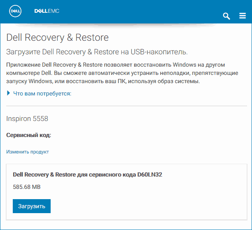Click the subtitle about the USB-накопитель
The height and width of the screenshot is (230, 252).
tap(97, 52)
